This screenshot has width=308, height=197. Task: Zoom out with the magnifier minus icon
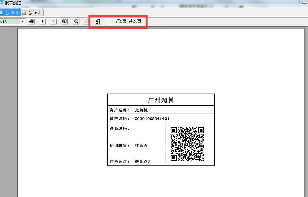(87, 21)
